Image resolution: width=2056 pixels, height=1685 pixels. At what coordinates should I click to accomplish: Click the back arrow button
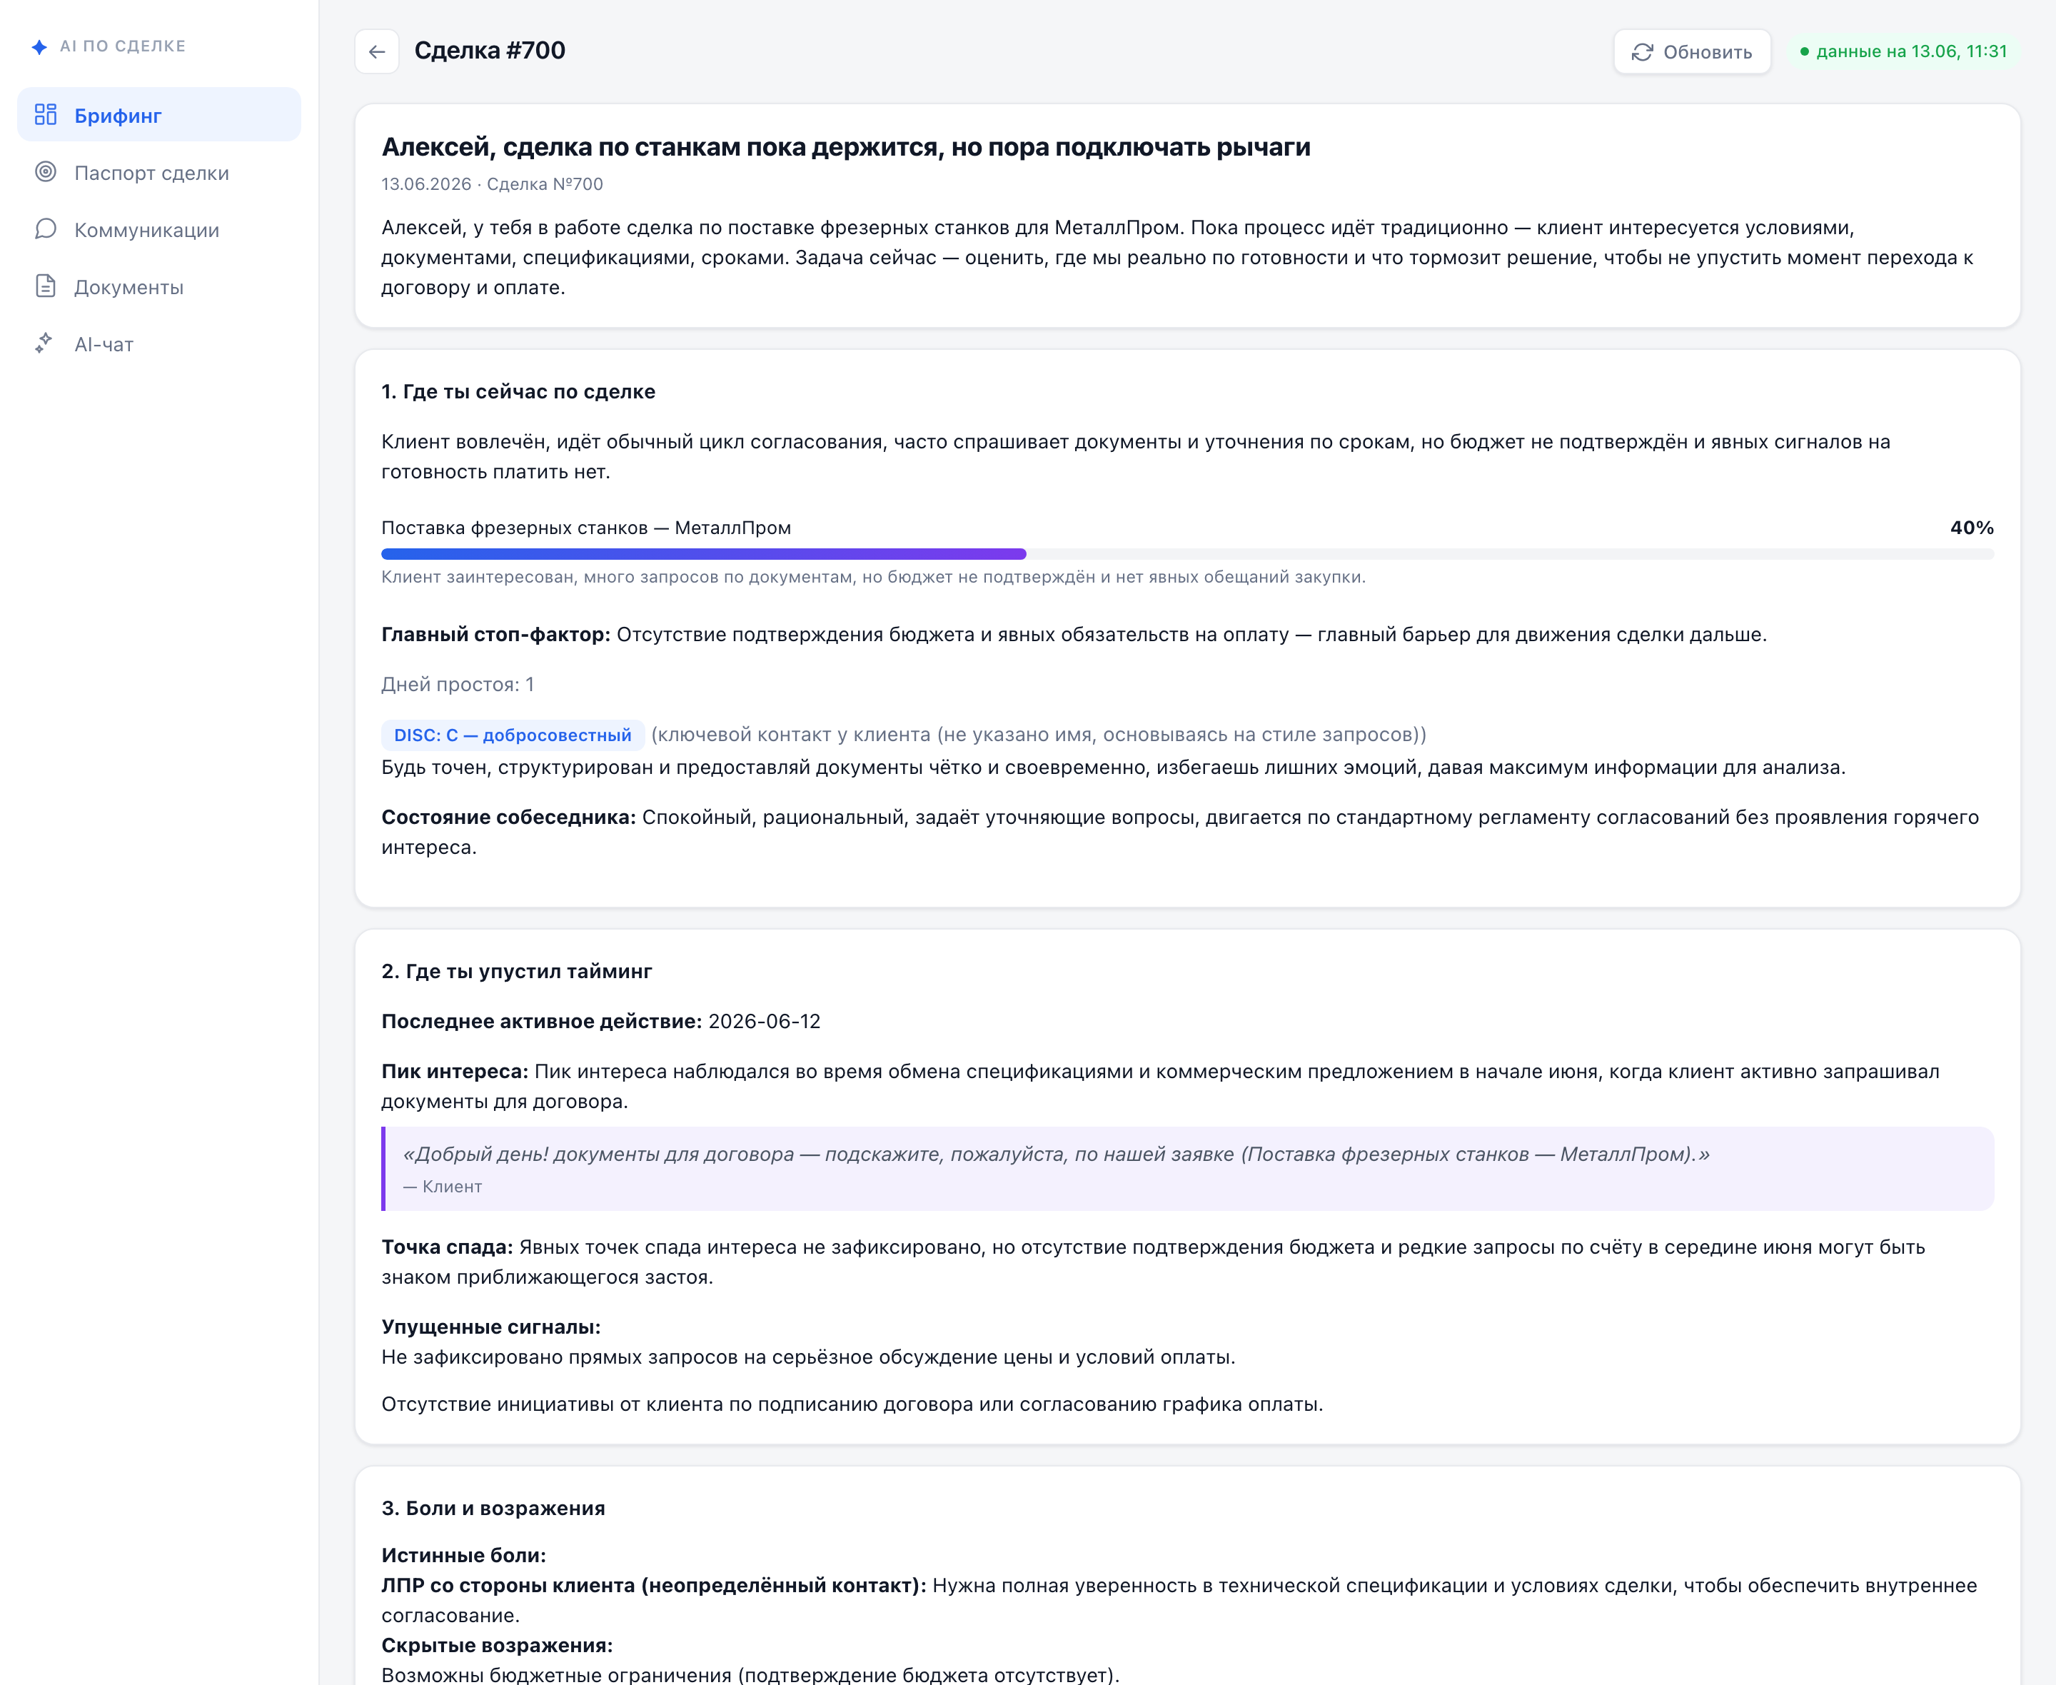point(376,51)
